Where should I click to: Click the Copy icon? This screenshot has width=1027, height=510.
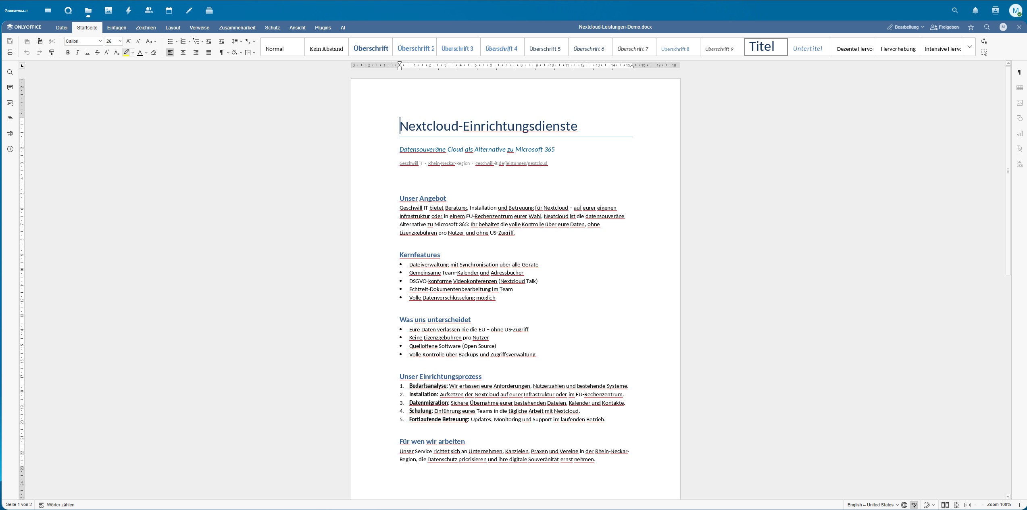click(x=27, y=41)
